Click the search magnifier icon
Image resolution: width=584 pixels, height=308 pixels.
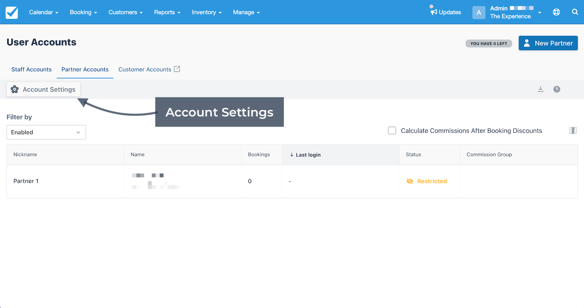[575, 12]
